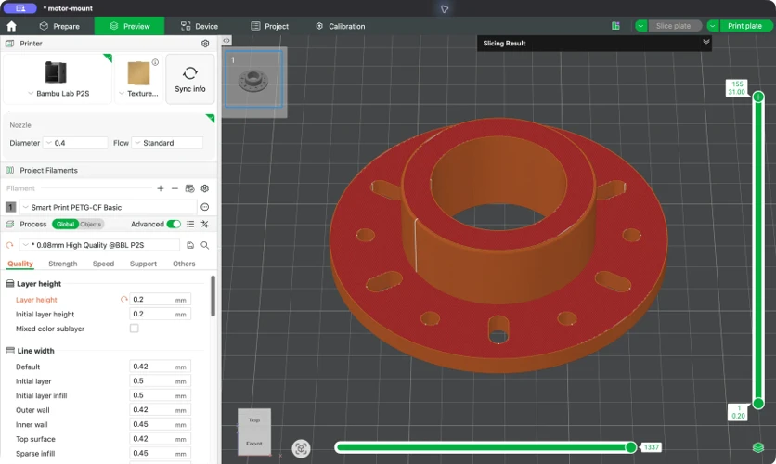Open the 0.08mm High Quality preset dropdown
This screenshot has height=464, width=776.
point(99,245)
